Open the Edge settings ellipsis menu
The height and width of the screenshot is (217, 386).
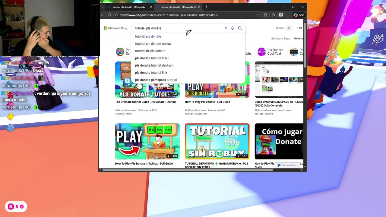[288, 15]
